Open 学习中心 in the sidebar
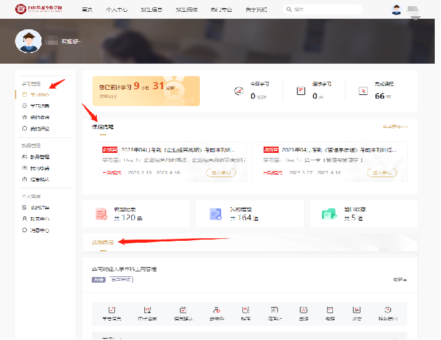The image size is (441, 340). pyautogui.click(x=39, y=95)
